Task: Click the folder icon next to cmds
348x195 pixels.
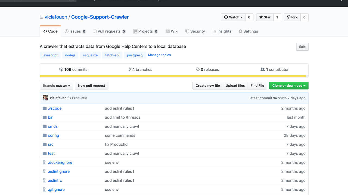Action: pyautogui.click(x=45, y=126)
